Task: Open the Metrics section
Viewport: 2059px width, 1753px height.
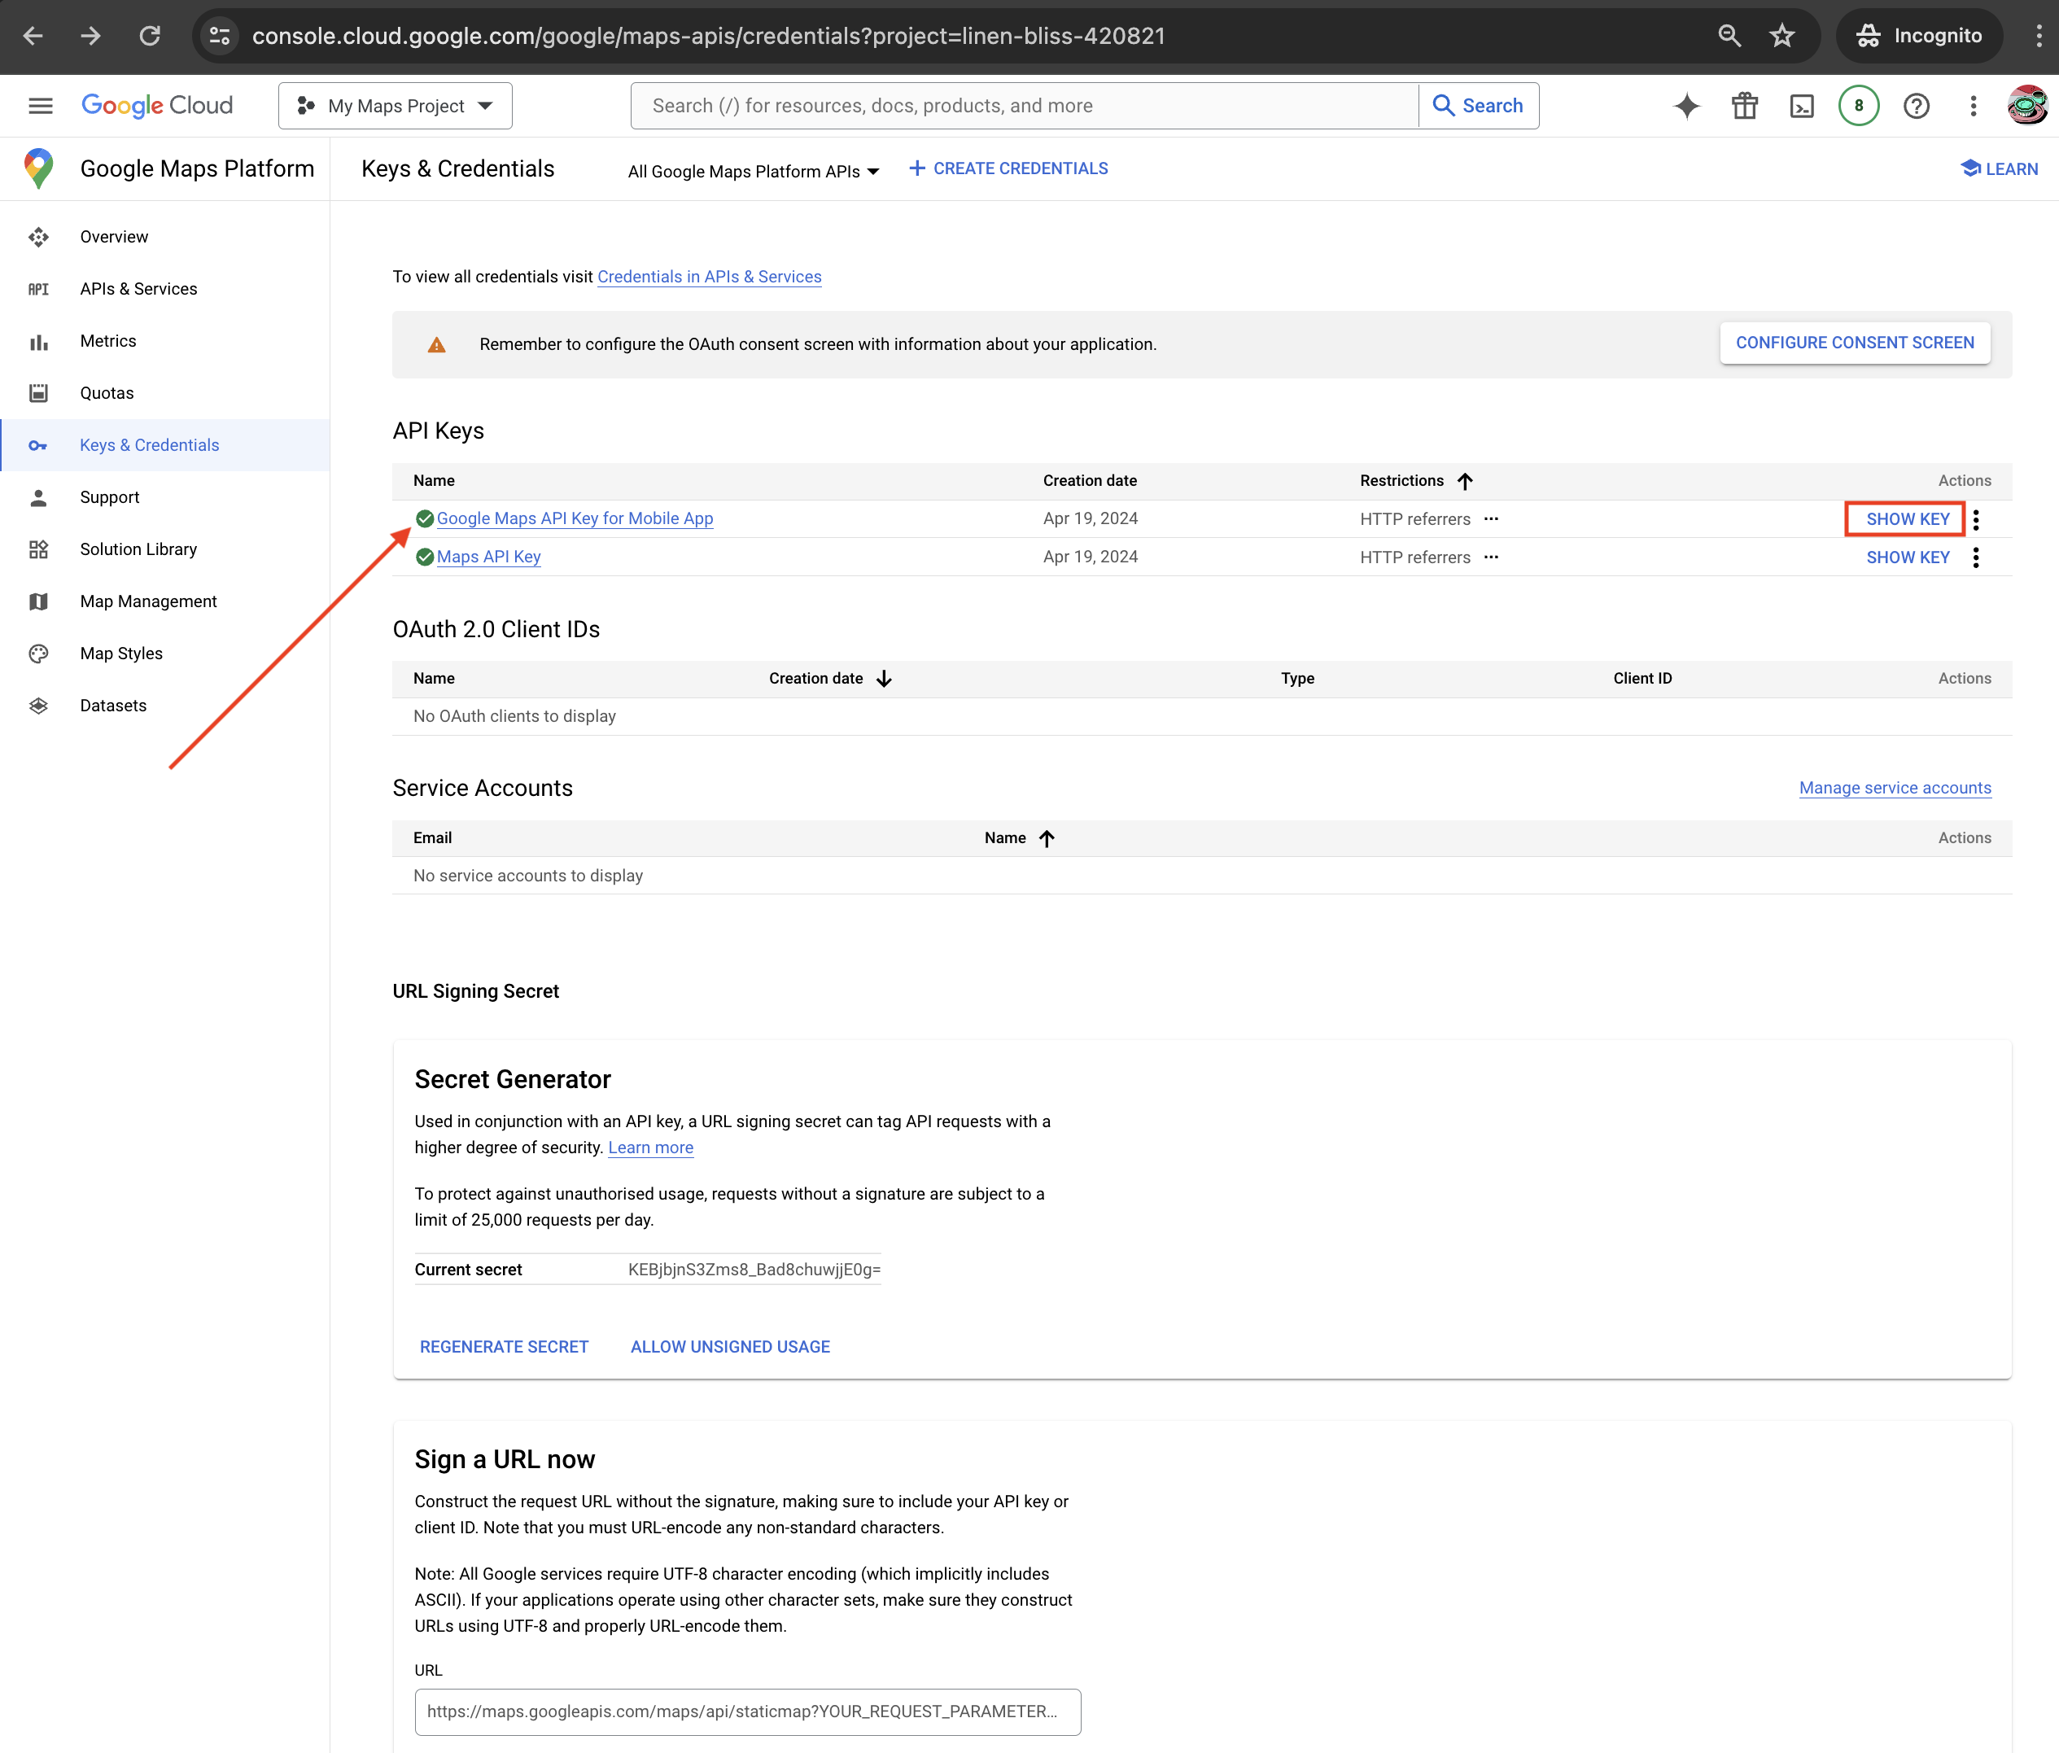Action: pos(108,341)
